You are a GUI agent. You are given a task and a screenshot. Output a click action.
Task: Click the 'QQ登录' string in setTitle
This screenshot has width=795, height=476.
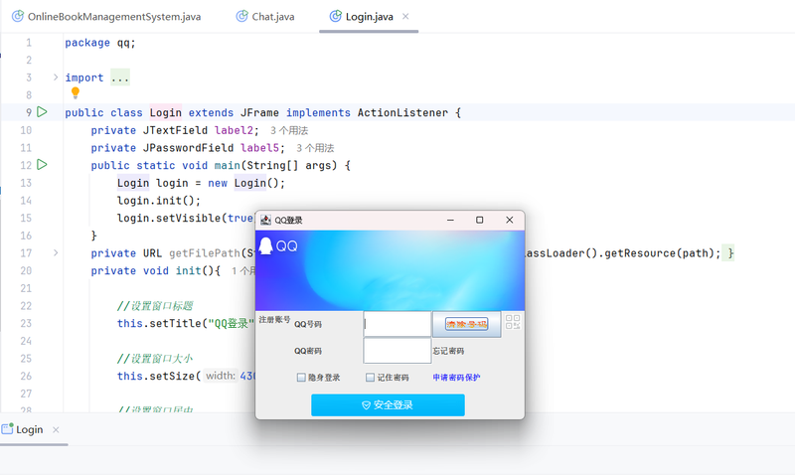(231, 323)
